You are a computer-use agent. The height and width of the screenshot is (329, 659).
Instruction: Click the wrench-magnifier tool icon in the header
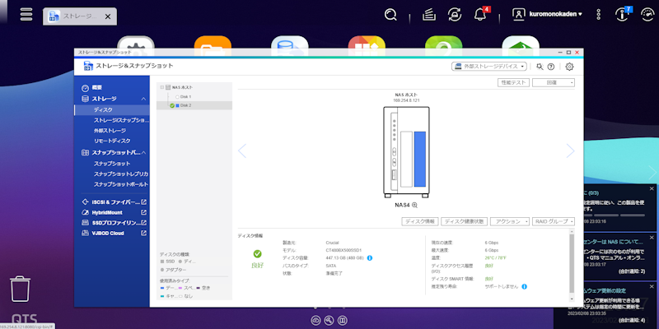(540, 67)
